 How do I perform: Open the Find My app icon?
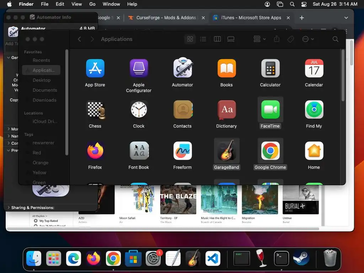point(314,109)
